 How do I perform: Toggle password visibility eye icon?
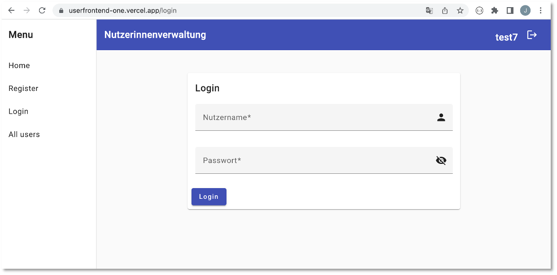[x=441, y=160]
